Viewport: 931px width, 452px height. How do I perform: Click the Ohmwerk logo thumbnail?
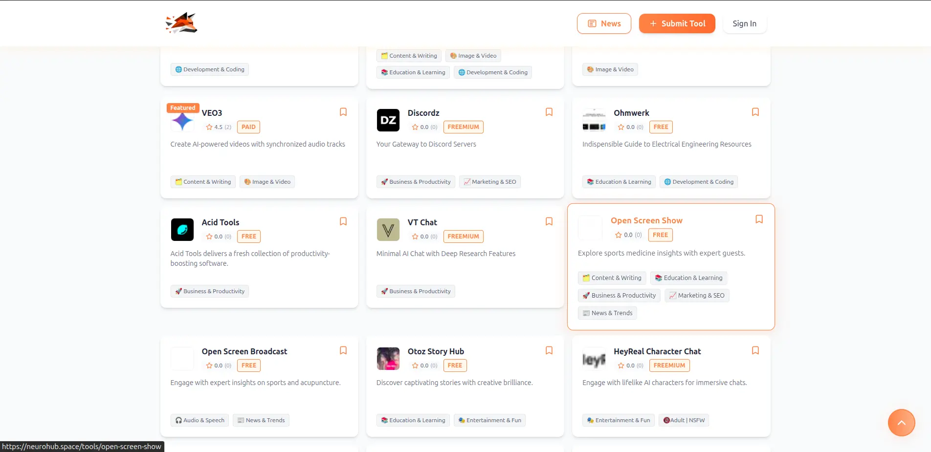click(x=594, y=120)
